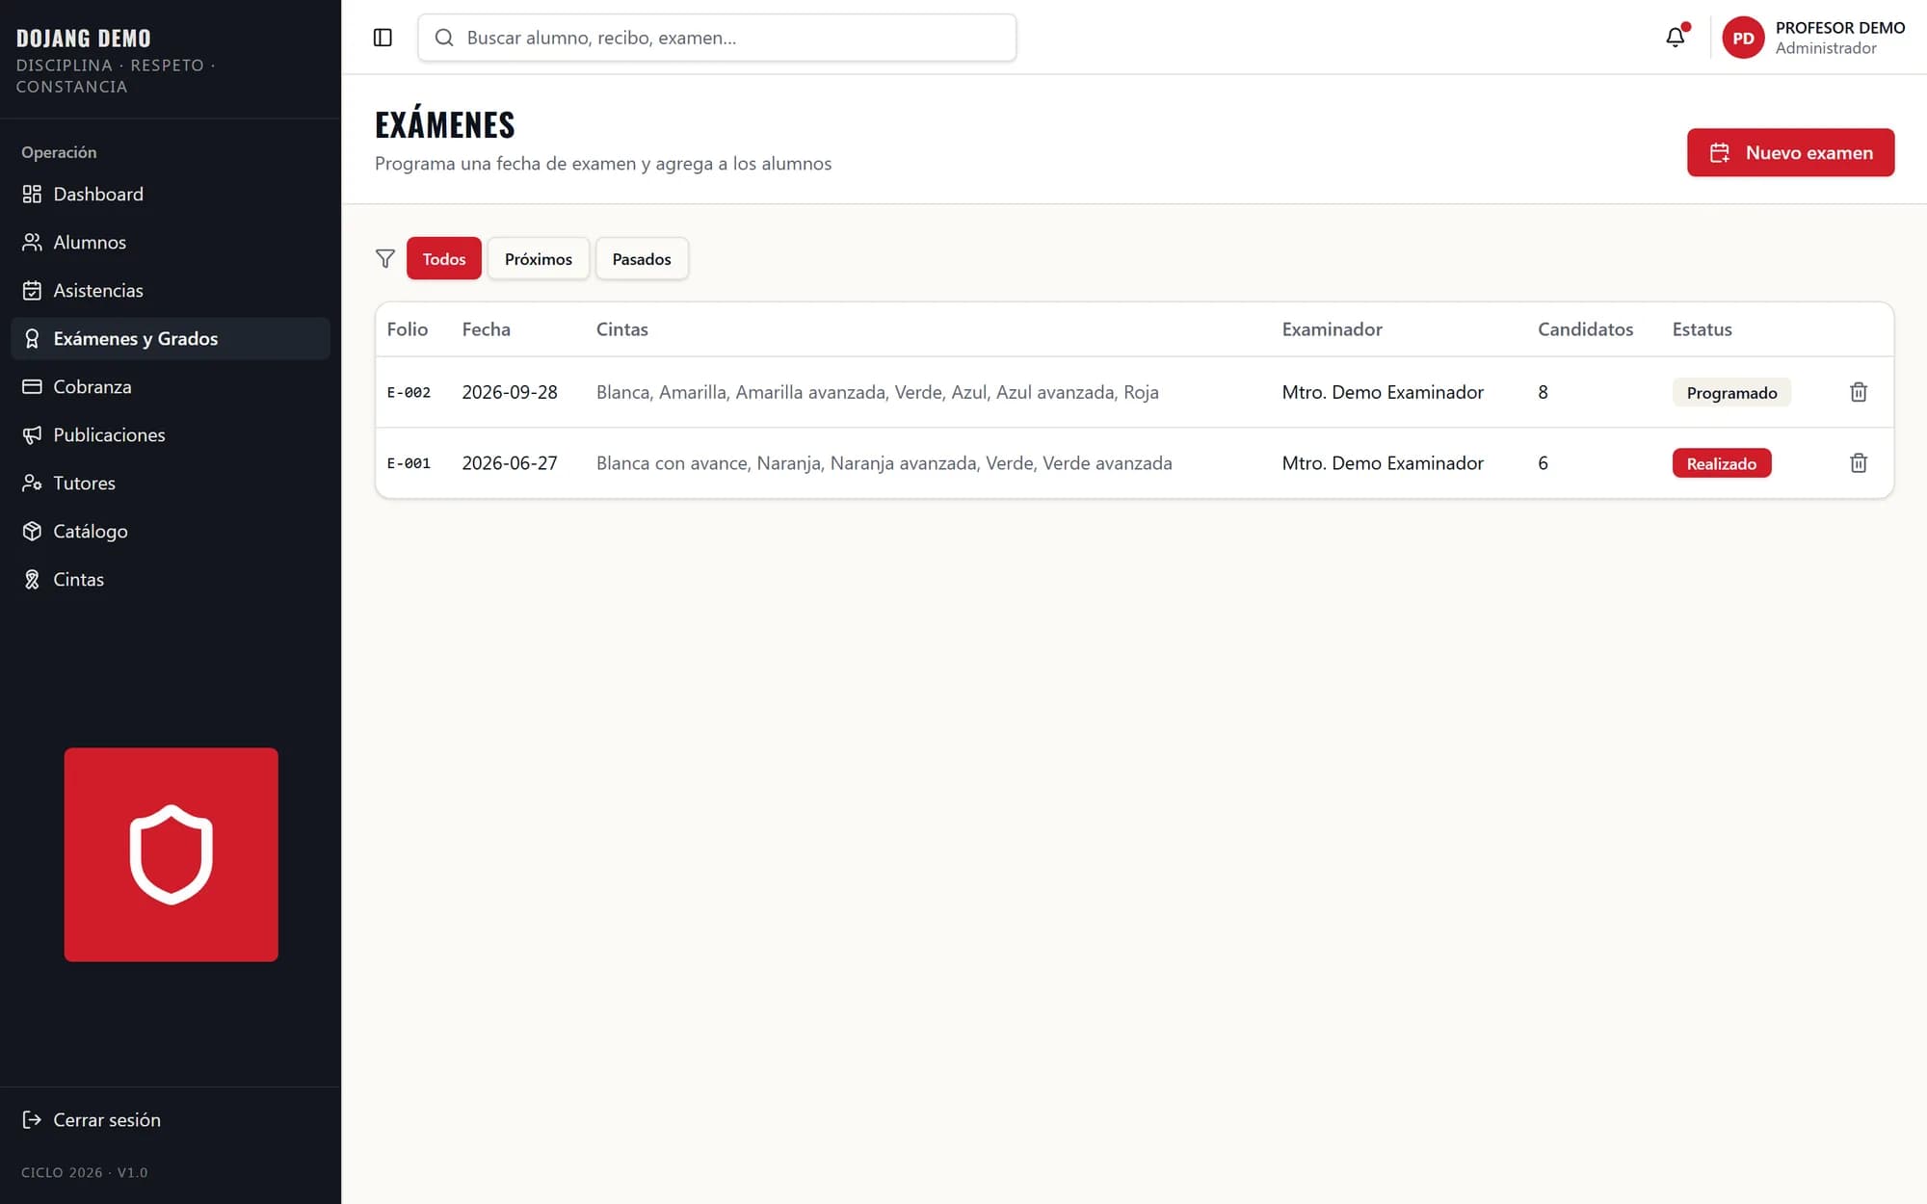Click belts list starting Blanca con avance
1927x1204 pixels.
884,463
